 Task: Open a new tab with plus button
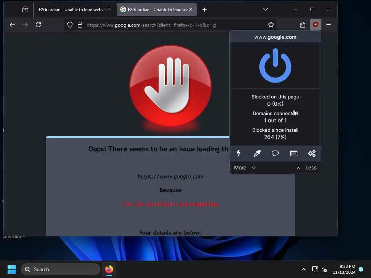point(204,10)
